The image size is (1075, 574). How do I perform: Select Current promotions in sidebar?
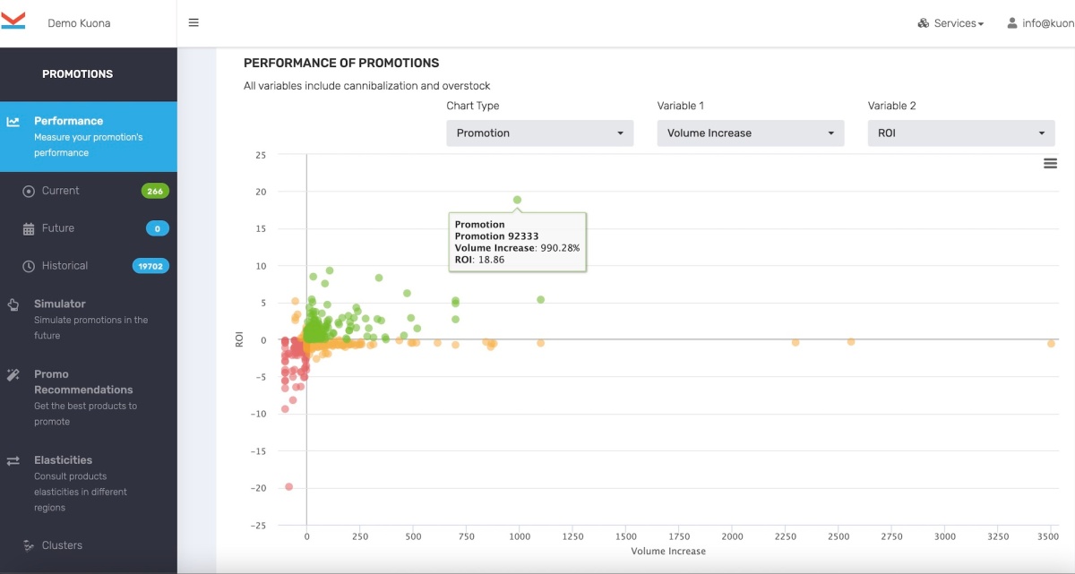pos(60,191)
